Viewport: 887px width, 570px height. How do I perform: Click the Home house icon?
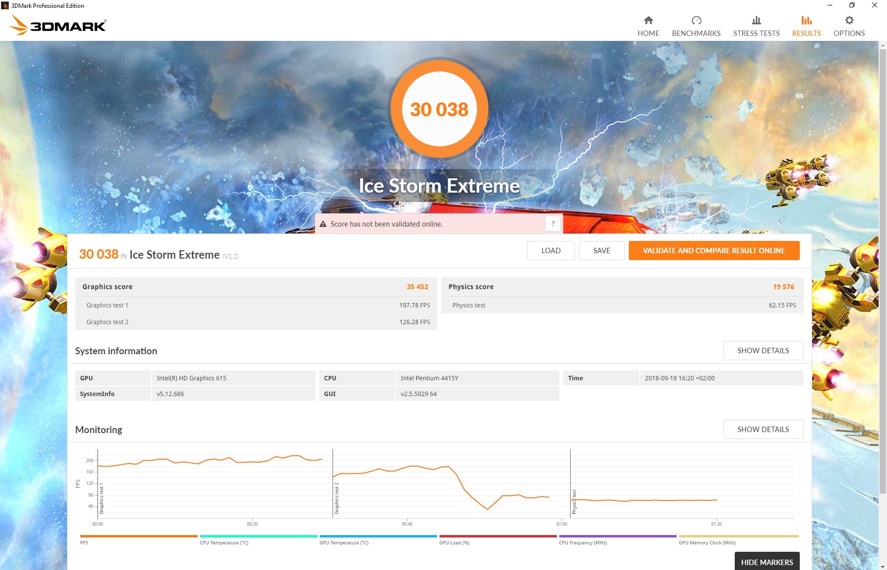click(648, 20)
